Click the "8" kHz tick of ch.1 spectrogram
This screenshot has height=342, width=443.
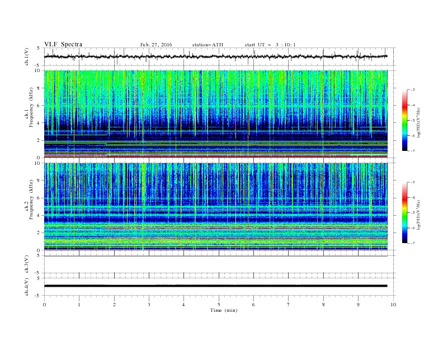(39, 88)
